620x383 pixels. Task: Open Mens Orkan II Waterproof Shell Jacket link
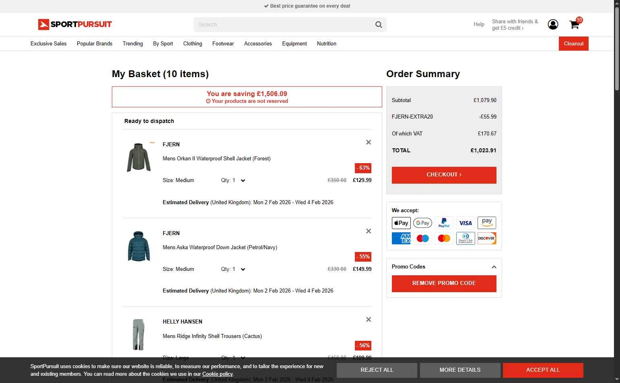[x=216, y=159]
